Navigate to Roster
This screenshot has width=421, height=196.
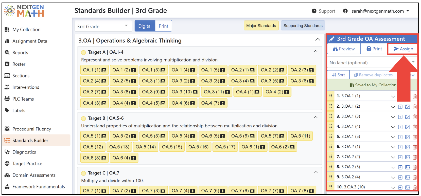19,64
